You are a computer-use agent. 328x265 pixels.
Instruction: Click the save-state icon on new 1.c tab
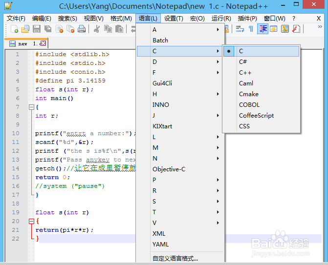(12, 43)
